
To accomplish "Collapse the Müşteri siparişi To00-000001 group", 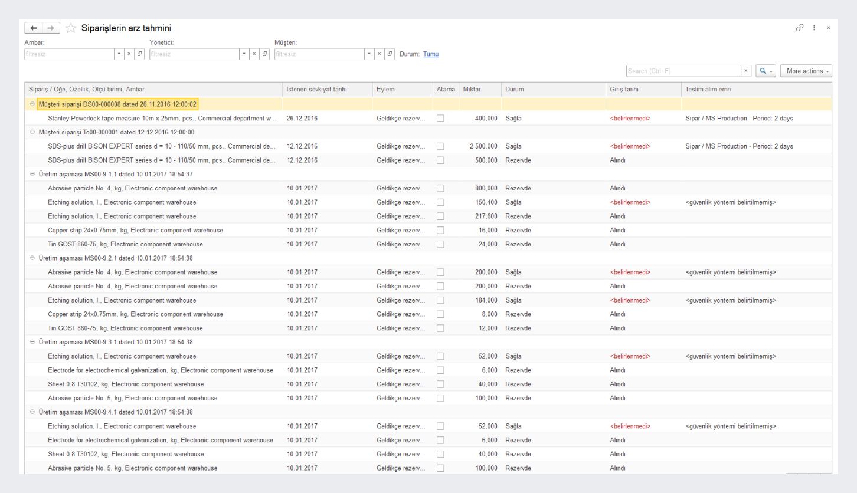I will click(32, 132).
